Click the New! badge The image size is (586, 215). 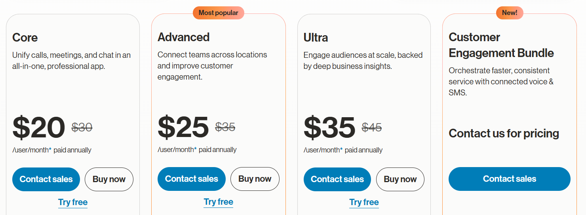[510, 13]
